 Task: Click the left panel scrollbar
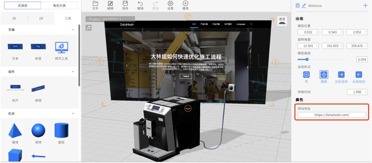click(79, 55)
